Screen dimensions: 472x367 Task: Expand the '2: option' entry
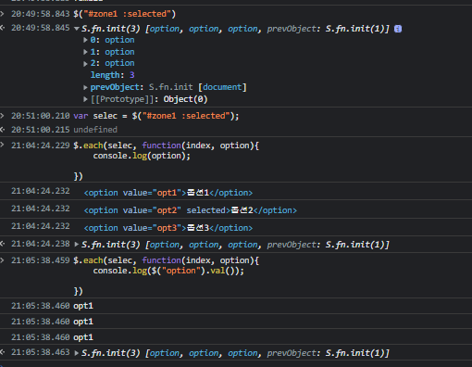[85, 64]
